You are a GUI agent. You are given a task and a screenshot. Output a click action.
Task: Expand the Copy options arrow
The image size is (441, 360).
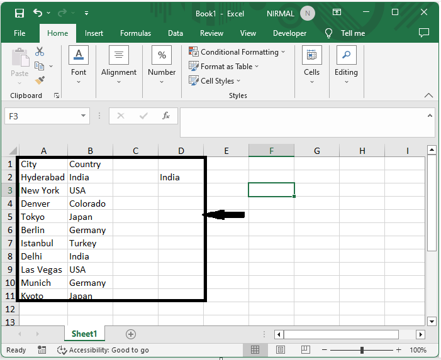[51, 66]
